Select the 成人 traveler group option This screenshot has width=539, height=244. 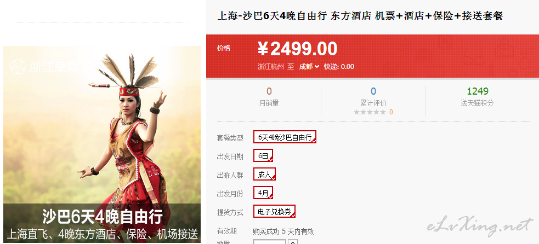pyautogui.click(x=265, y=174)
